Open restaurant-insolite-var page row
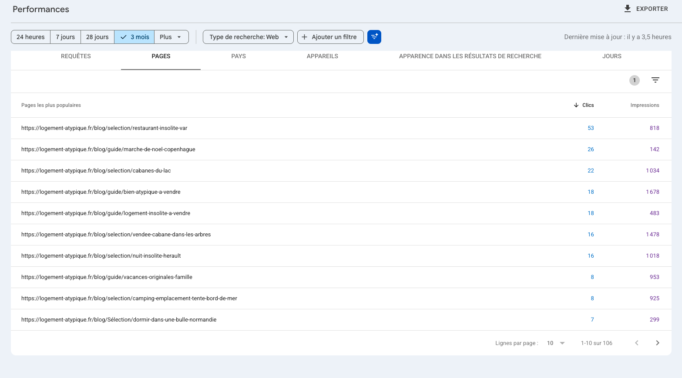This screenshot has width=682, height=378. pyautogui.click(x=341, y=128)
